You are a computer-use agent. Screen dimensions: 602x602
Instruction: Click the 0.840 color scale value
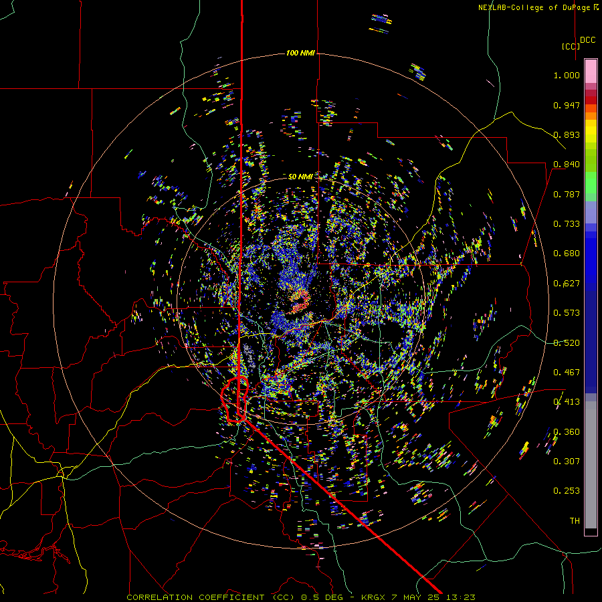(567, 165)
